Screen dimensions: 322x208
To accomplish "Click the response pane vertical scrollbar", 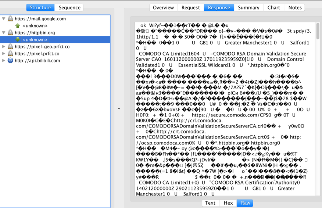I will (x=318, y=31).
